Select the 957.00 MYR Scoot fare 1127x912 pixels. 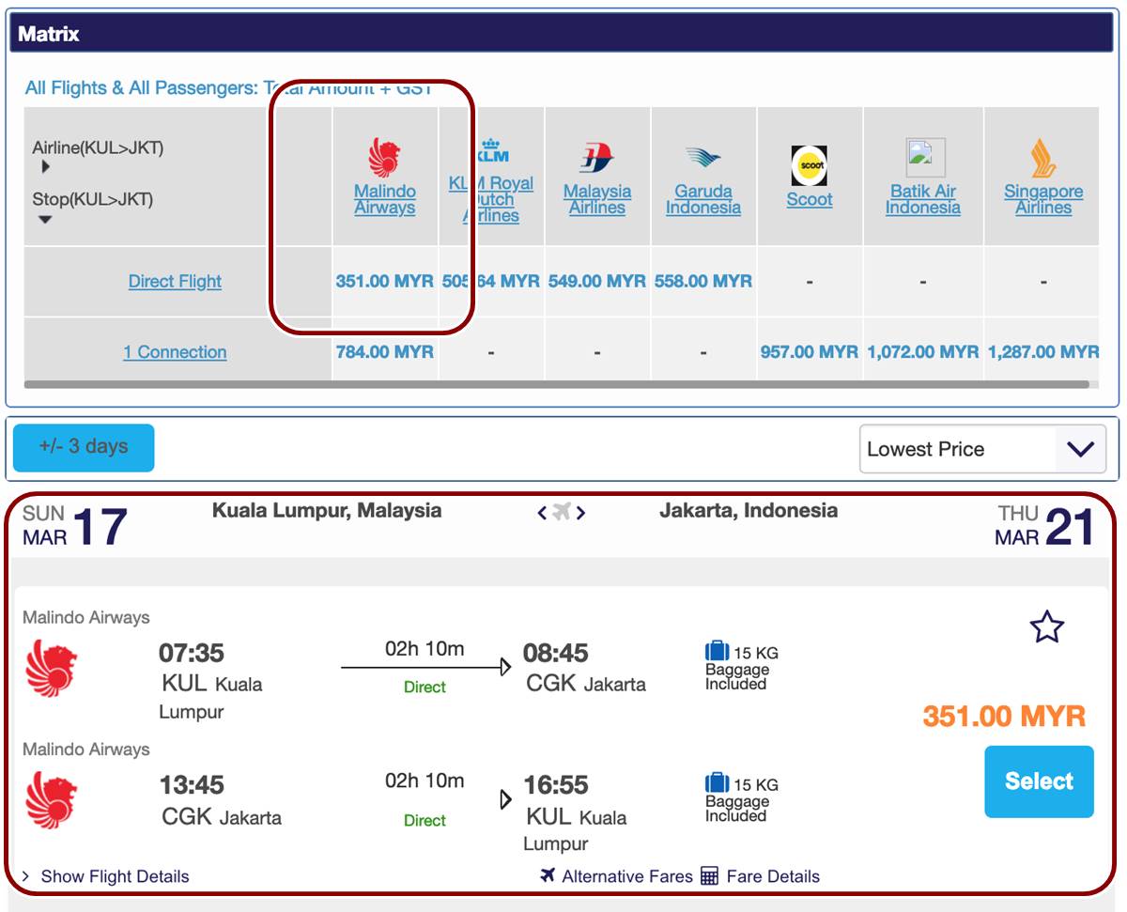pos(810,352)
